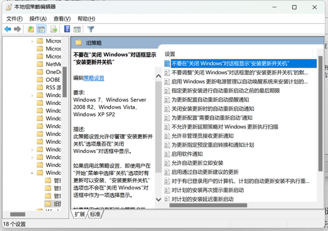This screenshot has width=328, height=231.
Task: Open the 操作(A) menu
Action: [x=38, y=19]
